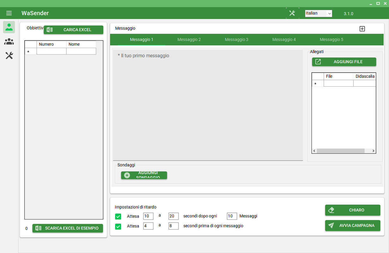This screenshot has width=389, height=253.
Task: Click the Numero column header
Action: pyautogui.click(x=52, y=44)
